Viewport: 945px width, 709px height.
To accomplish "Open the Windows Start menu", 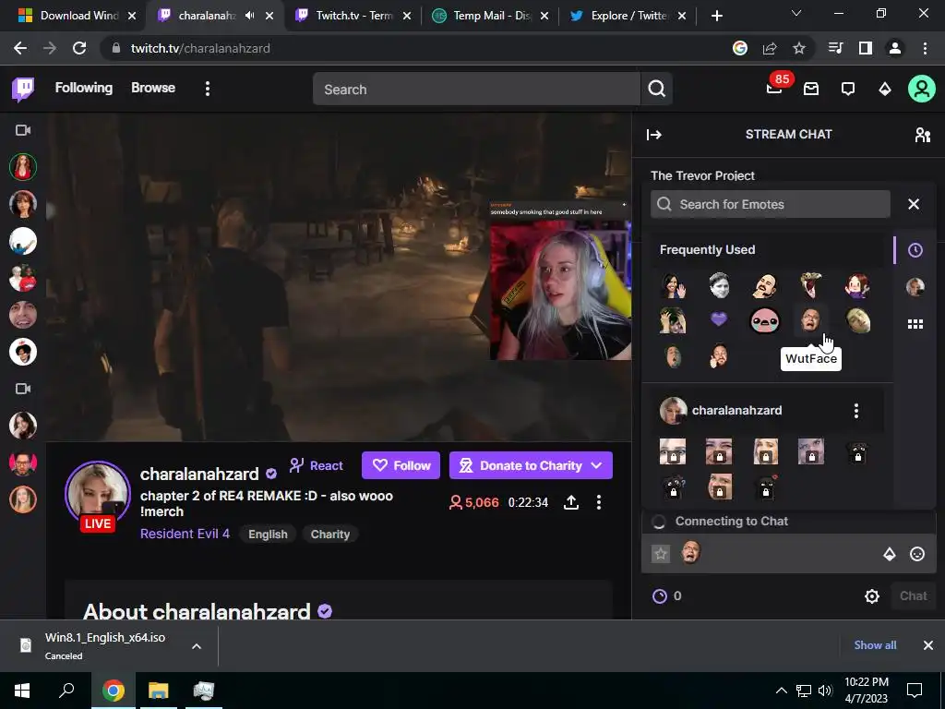I will [22, 691].
